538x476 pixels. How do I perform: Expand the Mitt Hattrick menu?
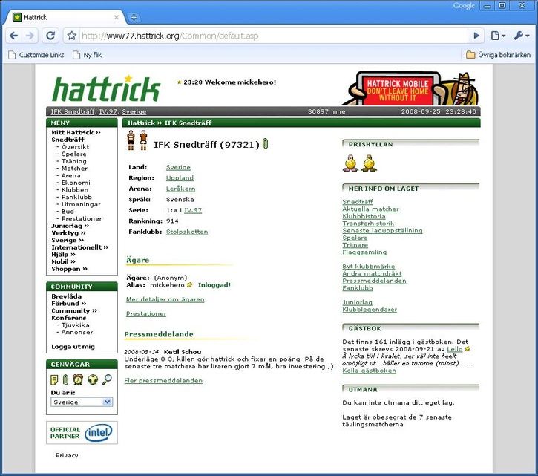pos(76,132)
